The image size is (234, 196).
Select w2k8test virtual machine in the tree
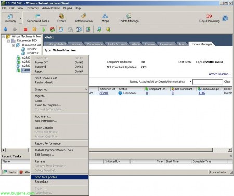point(33,53)
